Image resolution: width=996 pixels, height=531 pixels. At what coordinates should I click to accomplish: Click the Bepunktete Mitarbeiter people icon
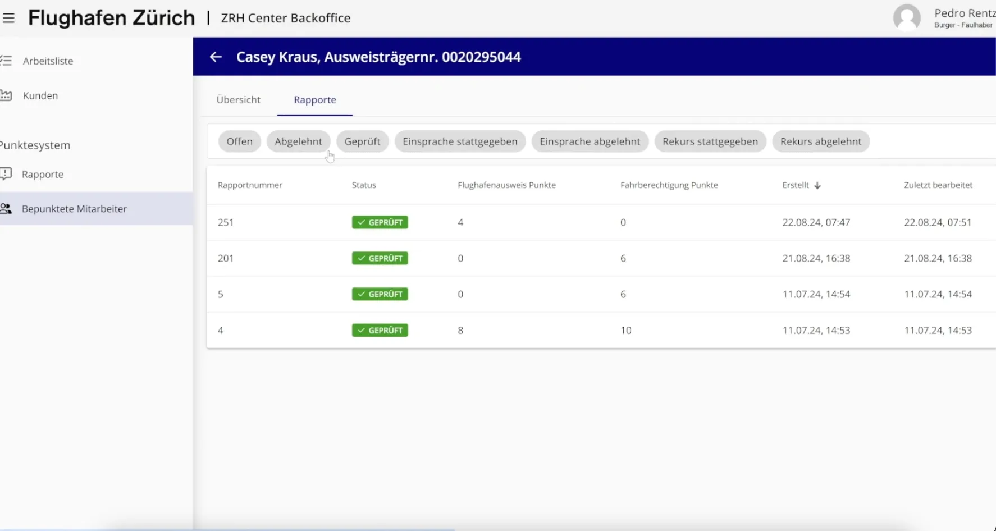(6, 209)
